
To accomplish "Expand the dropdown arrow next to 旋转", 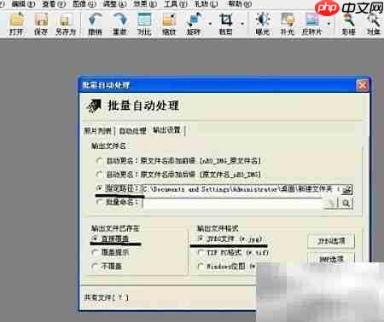I will coord(210,24).
